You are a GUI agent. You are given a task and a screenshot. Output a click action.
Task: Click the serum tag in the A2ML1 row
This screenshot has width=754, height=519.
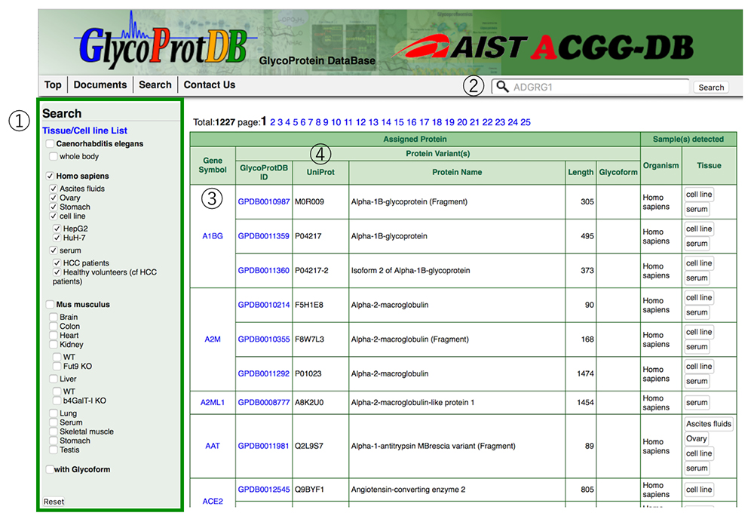(x=697, y=403)
